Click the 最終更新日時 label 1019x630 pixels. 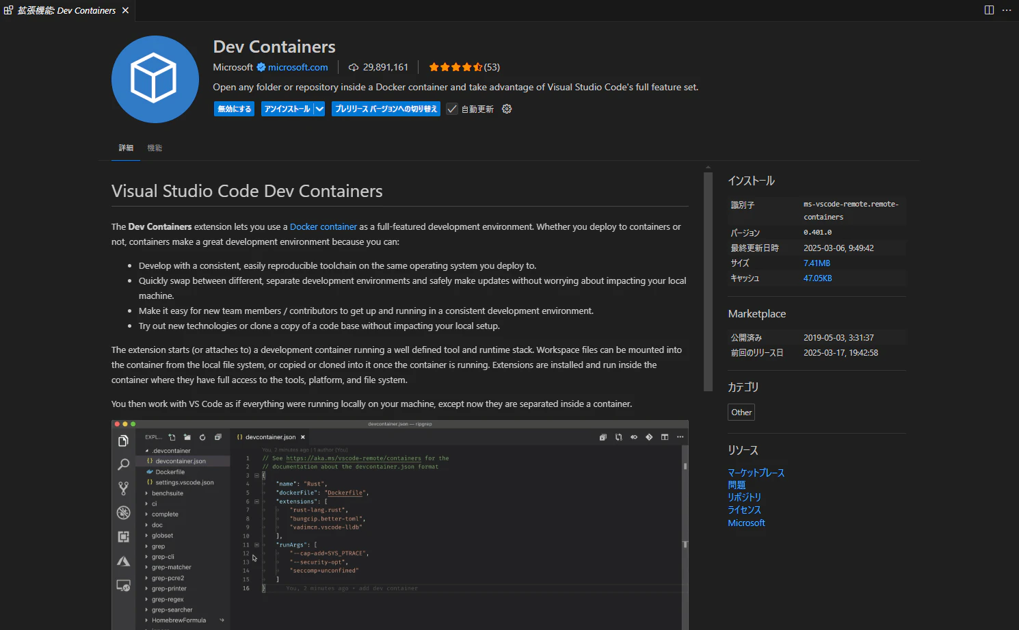click(x=755, y=248)
